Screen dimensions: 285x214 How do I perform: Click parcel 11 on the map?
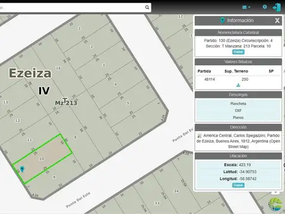pos(30,140)
